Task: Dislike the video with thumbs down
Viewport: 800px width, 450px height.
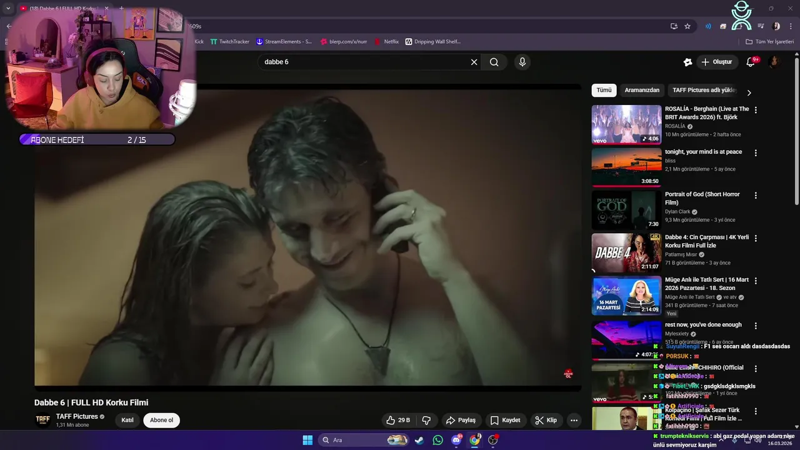Action: [426, 420]
